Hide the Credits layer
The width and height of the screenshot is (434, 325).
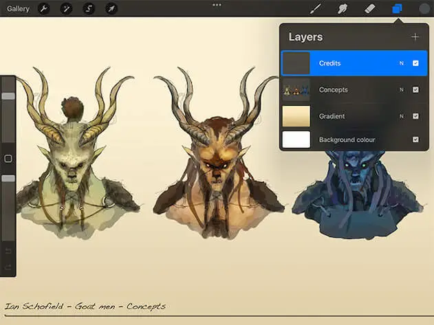[x=415, y=63]
